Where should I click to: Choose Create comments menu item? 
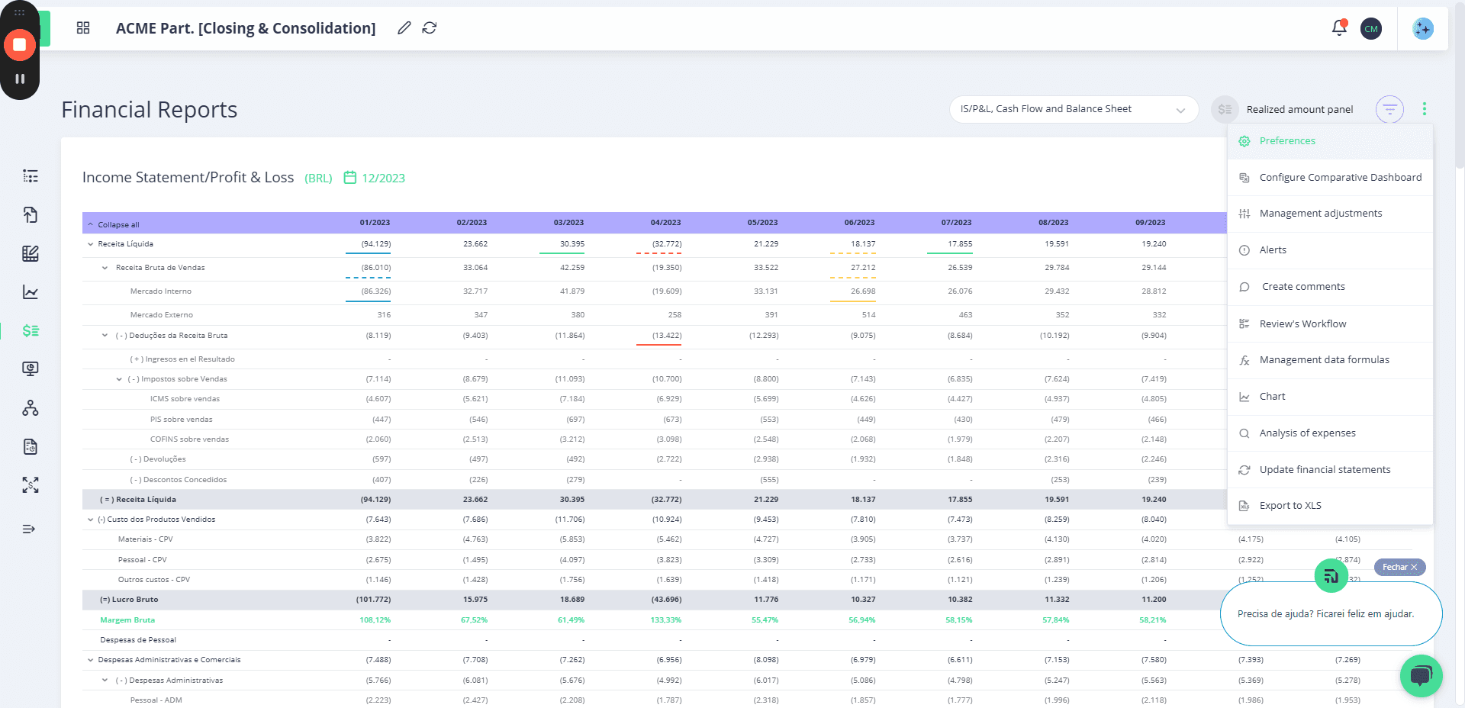click(x=1330, y=287)
